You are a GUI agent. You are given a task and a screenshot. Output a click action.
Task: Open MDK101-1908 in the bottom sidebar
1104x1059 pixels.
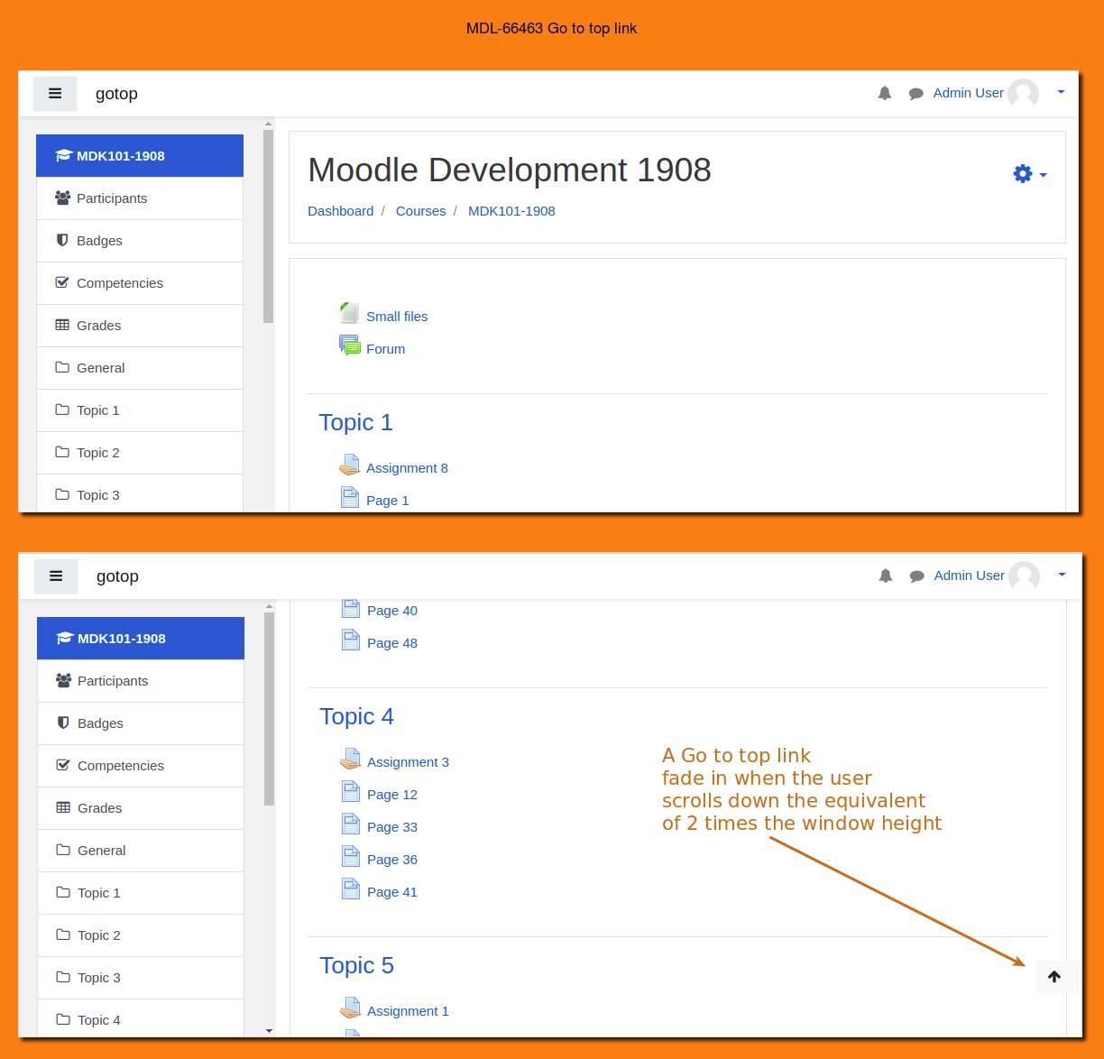[x=141, y=639]
